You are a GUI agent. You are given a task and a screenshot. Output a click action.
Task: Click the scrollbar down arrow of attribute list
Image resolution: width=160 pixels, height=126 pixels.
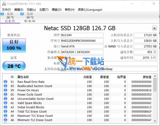click(x=155, y=121)
